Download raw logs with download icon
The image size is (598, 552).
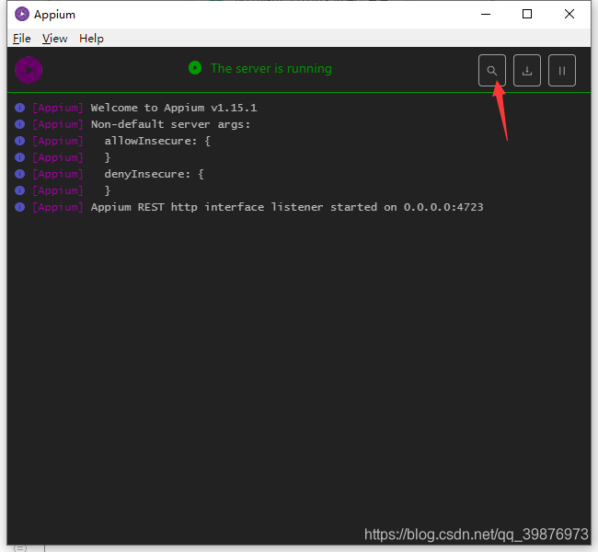click(x=527, y=71)
